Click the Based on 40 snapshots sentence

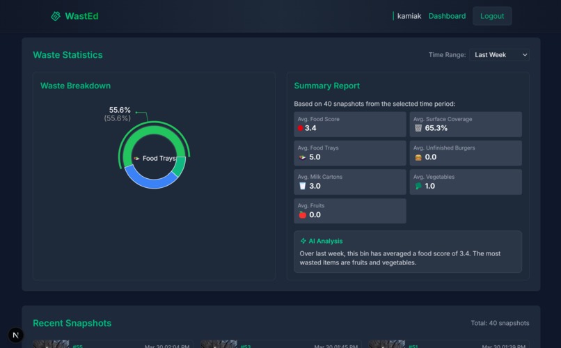[374, 104]
